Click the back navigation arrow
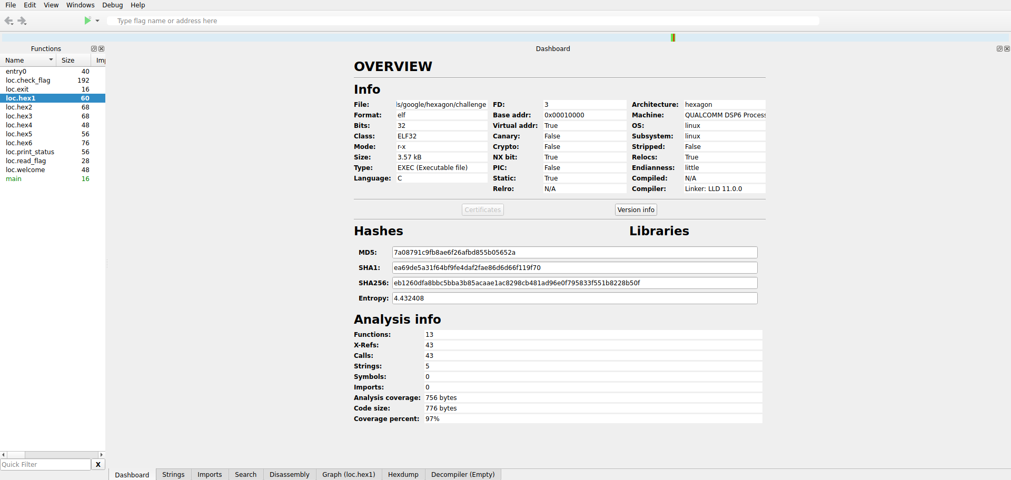 click(x=8, y=21)
